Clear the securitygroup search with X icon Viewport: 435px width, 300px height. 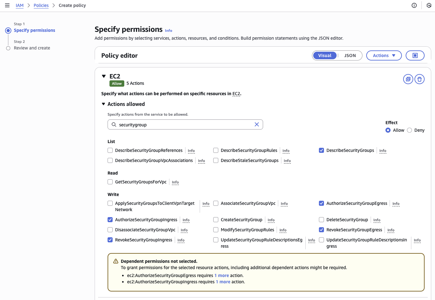pyautogui.click(x=257, y=124)
